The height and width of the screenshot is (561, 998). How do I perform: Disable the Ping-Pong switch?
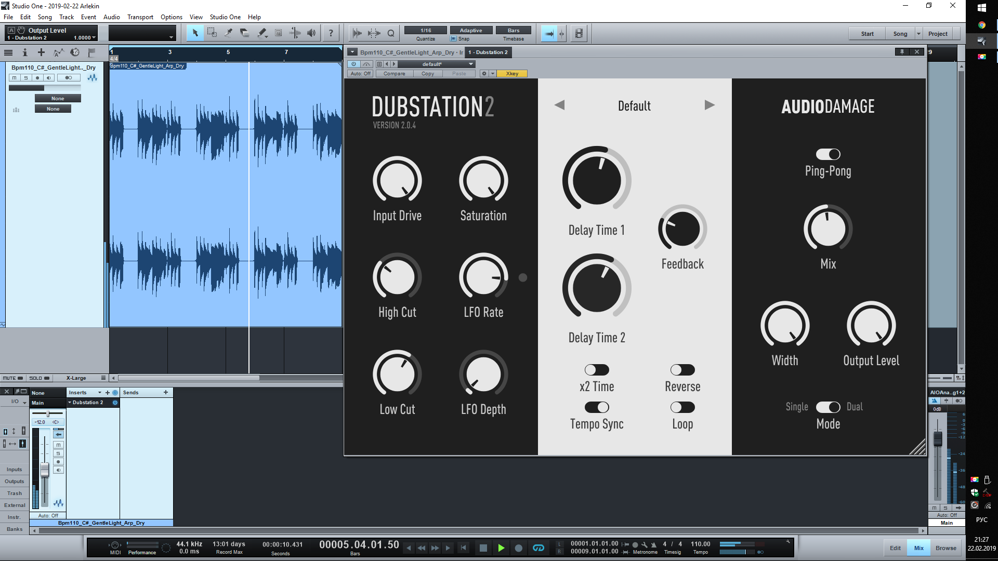828,154
